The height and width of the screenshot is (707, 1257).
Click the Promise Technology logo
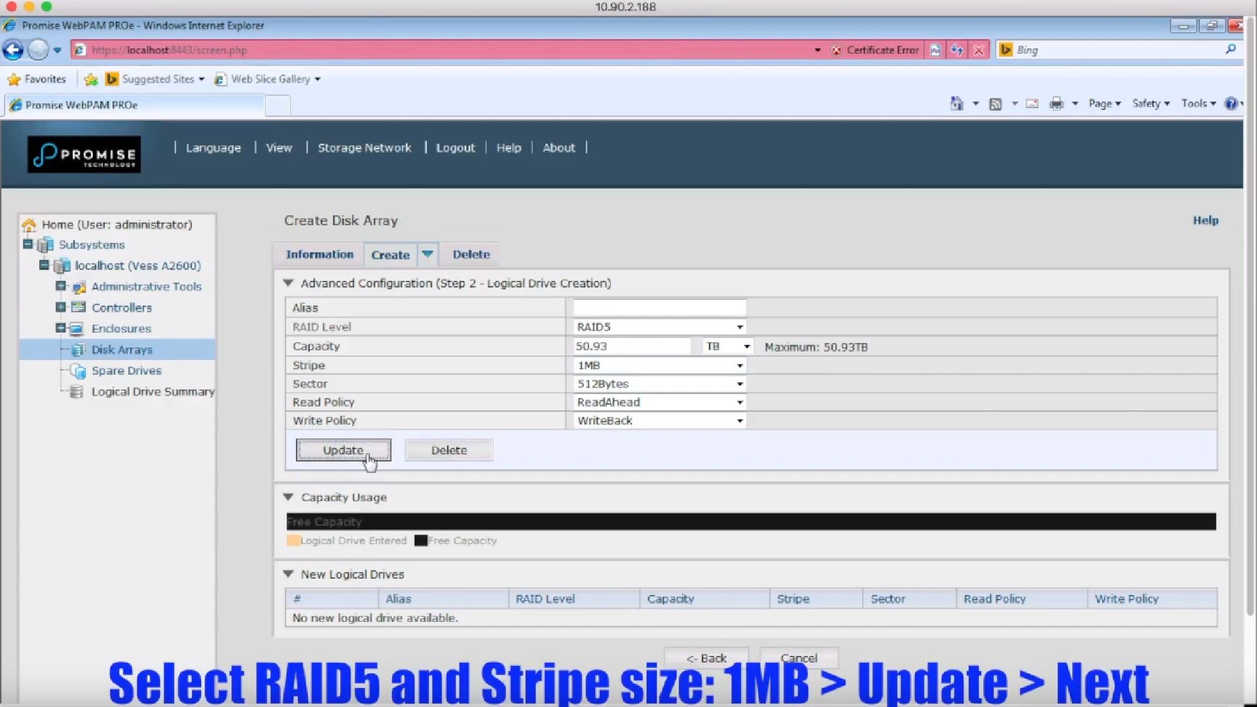click(84, 154)
